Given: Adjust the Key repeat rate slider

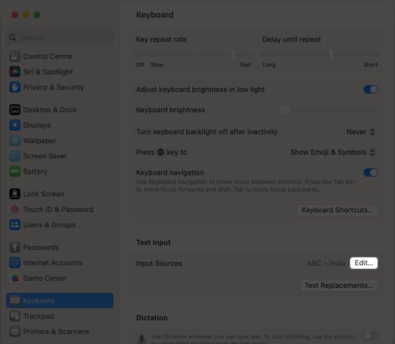Looking at the screenshot, I should 233,54.
